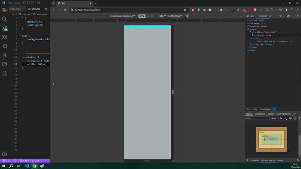
Task: Open a new Chrome tab
Action: [96, 3]
